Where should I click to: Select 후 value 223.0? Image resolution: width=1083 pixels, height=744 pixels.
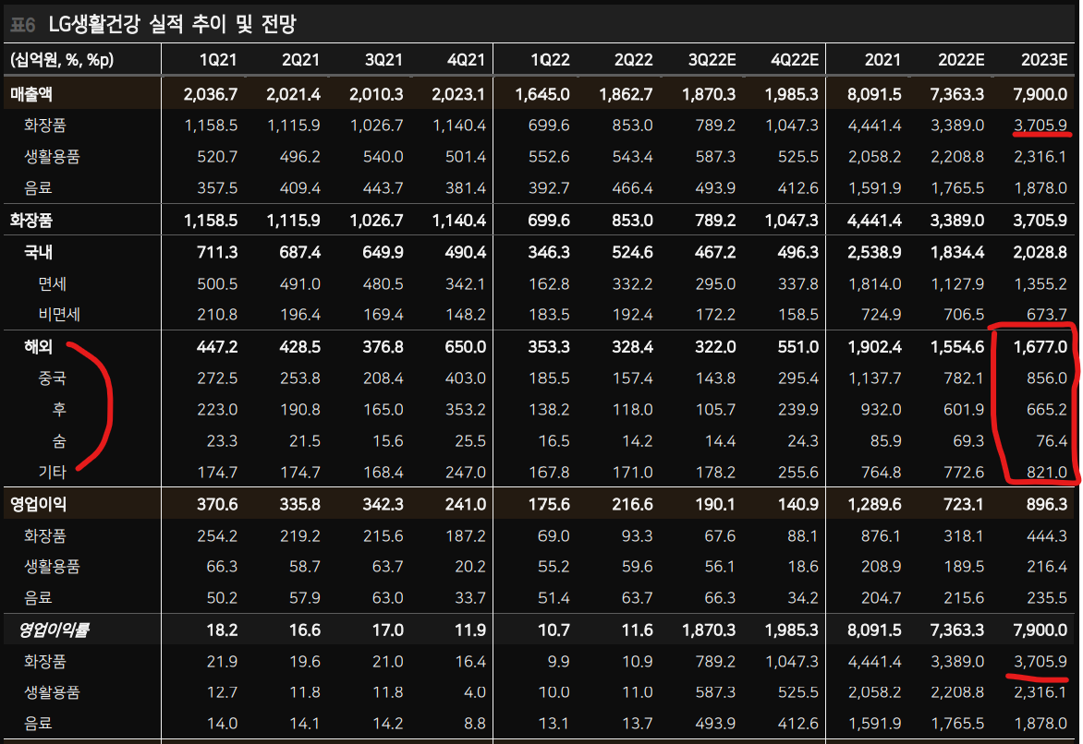[x=217, y=409]
